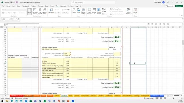Open the Page Layout ribbon tab

25,6
